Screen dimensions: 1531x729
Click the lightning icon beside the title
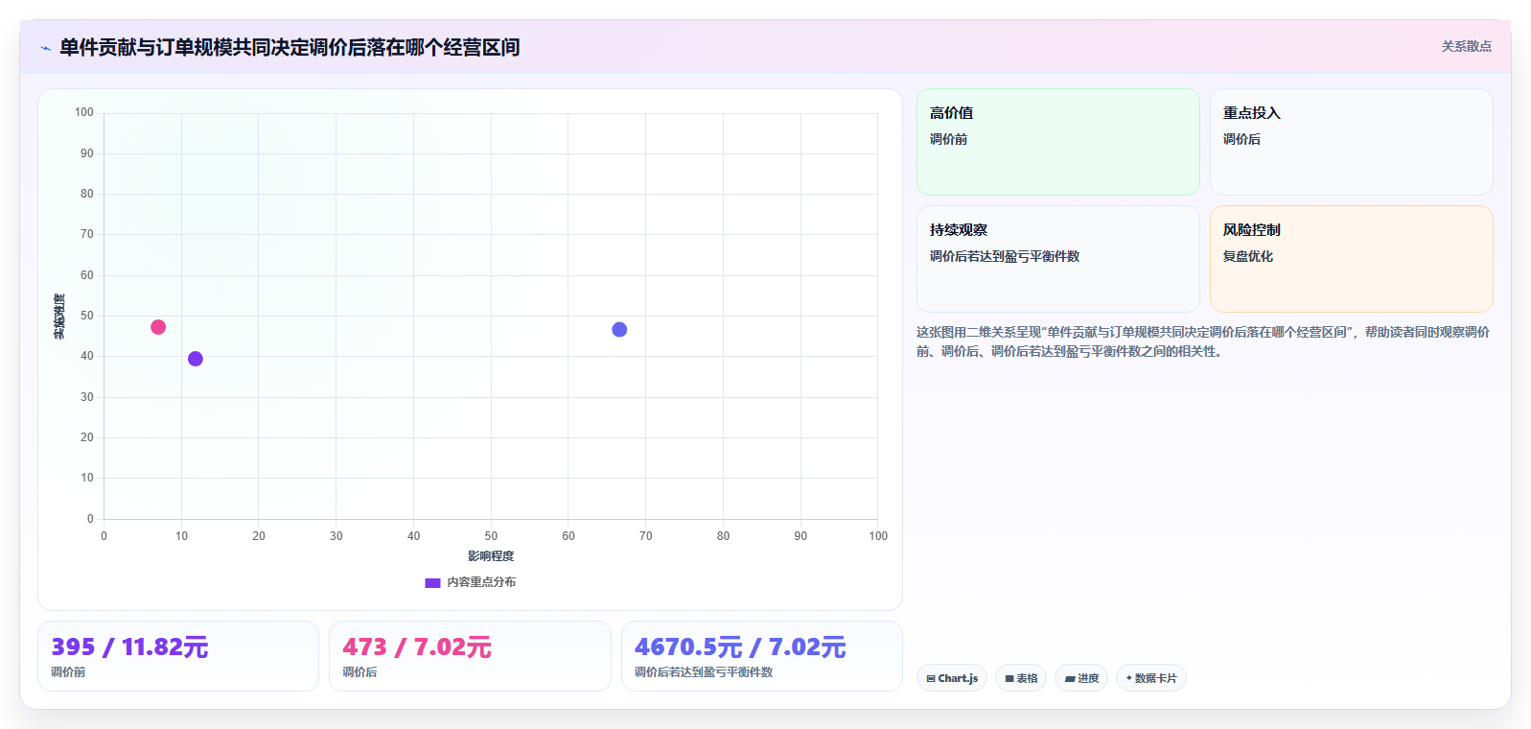tap(45, 48)
